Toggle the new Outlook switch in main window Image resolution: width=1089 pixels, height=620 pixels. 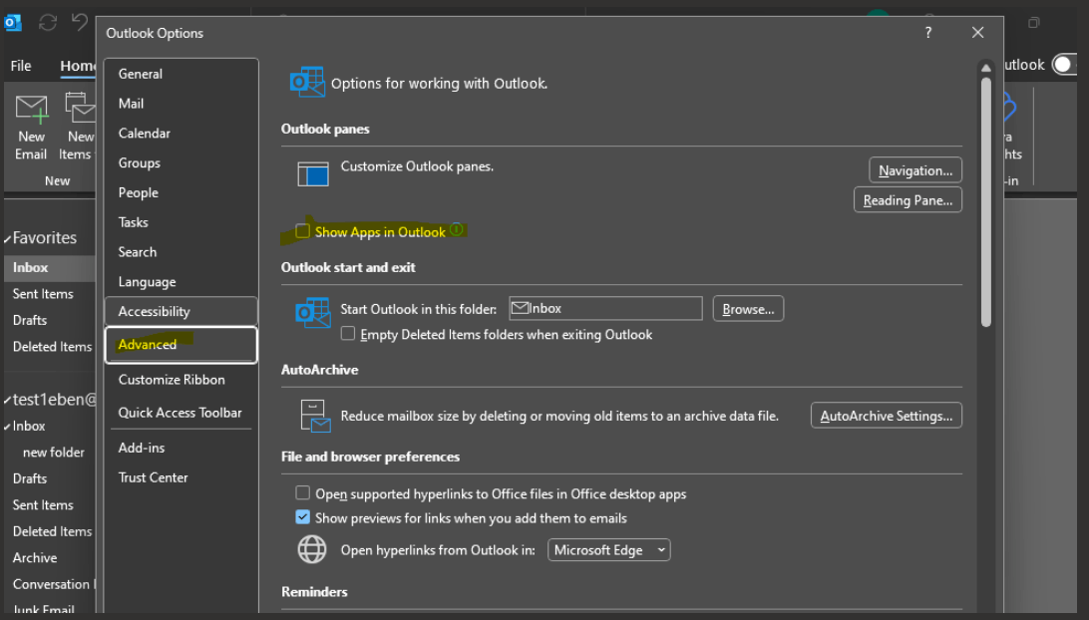coord(1066,65)
